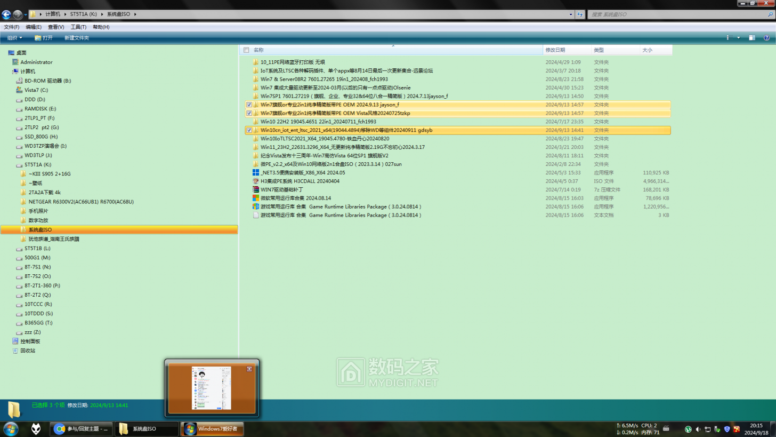Sort by 大小 column header
The image size is (776, 437).
656,50
